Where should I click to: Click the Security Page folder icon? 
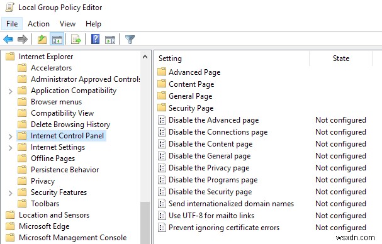162,108
